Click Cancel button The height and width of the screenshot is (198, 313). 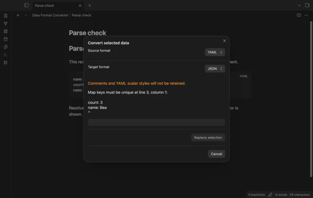216,154
